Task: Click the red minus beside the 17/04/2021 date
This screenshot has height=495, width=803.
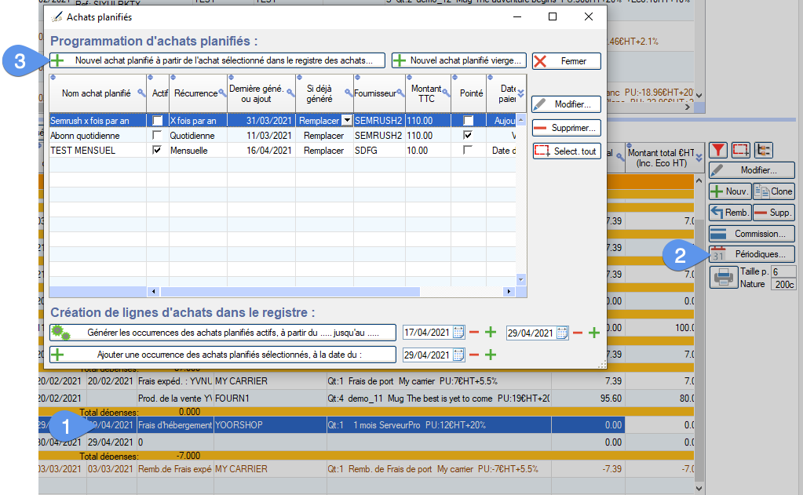Action: [x=474, y=333]
